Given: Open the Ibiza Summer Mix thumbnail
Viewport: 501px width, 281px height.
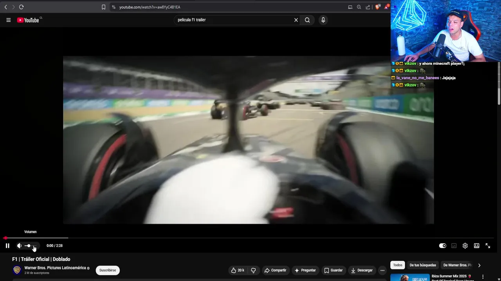Looking at the screenshot, I should (x=410, y=277).
